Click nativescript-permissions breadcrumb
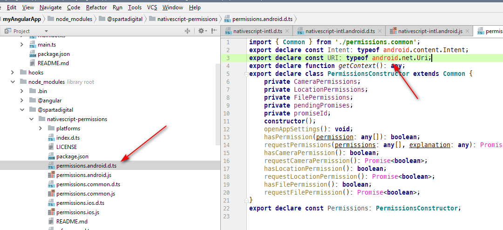Viewport: 503px width, 230px height. click(x=184, y=19)
